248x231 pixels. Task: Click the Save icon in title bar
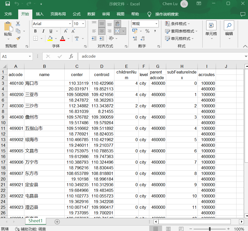(8, 4)
